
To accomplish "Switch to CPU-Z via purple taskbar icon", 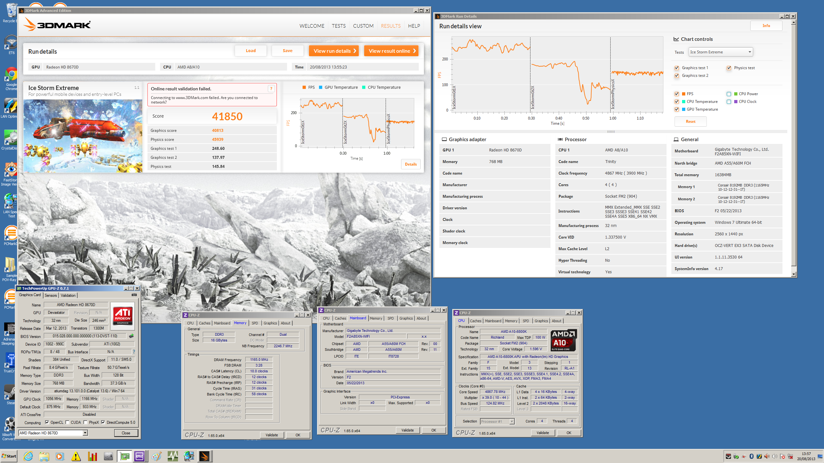I will pos(140,456).
